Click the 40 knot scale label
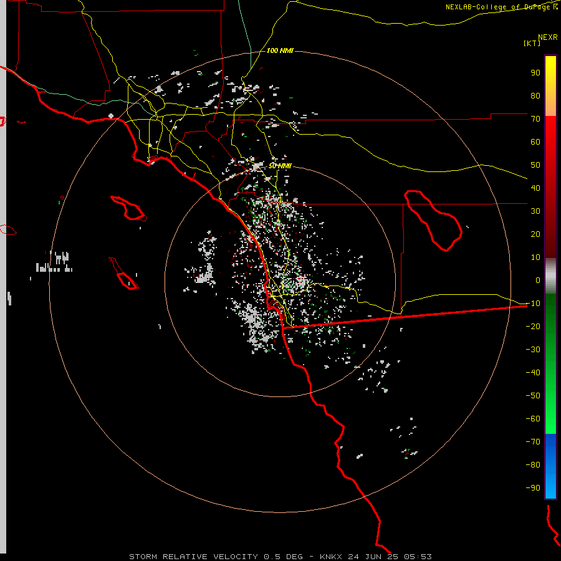The image size is (561, 561). coord(535,188)
